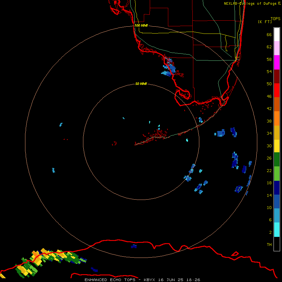Click the gold legend swatch near 34

pyautogui.click(x=277, y=133)
